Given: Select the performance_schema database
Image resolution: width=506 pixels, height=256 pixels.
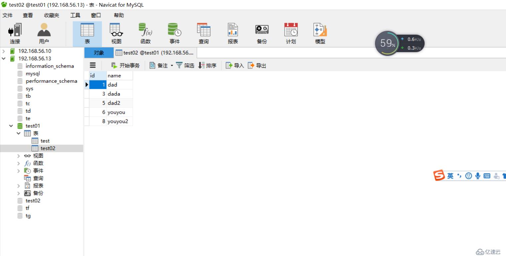Looking at the screenshot, I should pyautogui.click(x=51, y=81).
